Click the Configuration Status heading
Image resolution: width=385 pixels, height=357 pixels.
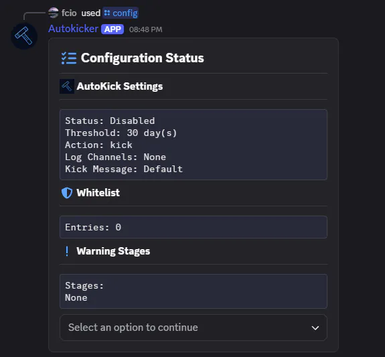point(143,58)
